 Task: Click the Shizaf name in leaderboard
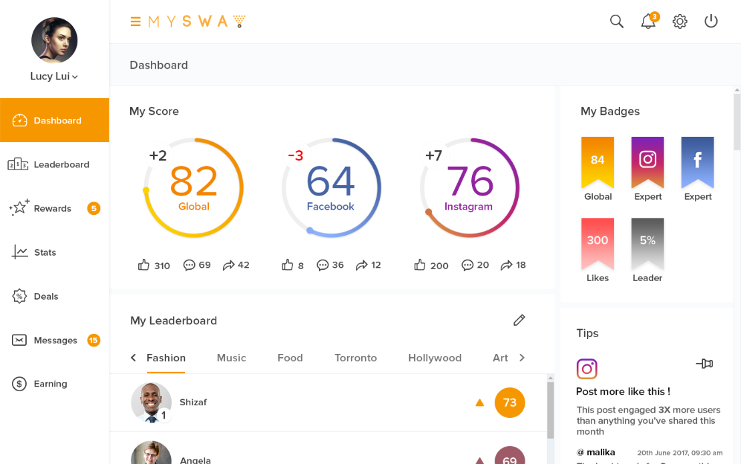tap(194, 402)
